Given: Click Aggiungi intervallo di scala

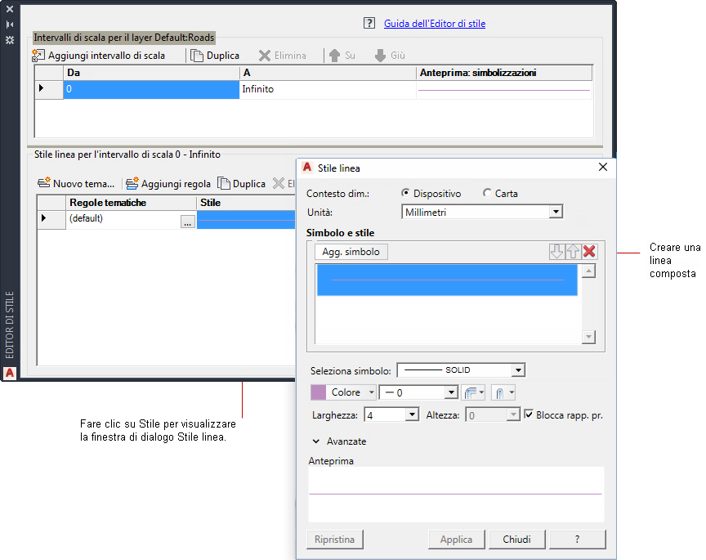Looking at the screenshot, I should pyautogui.click(x=99, y=56).
